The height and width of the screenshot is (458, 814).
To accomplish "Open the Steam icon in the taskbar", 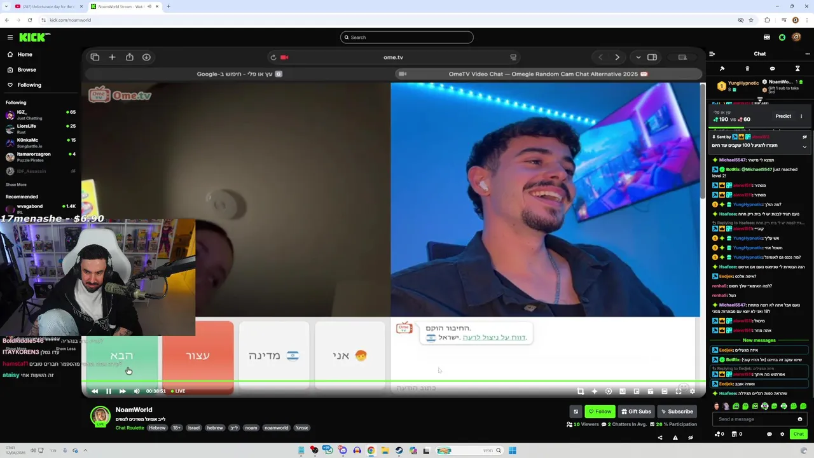I will point(399,450).
